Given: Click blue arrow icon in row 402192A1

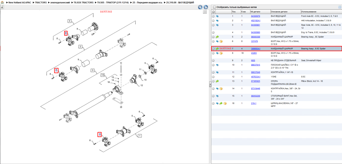Looking at the screenshot, I should pos(217,20).
